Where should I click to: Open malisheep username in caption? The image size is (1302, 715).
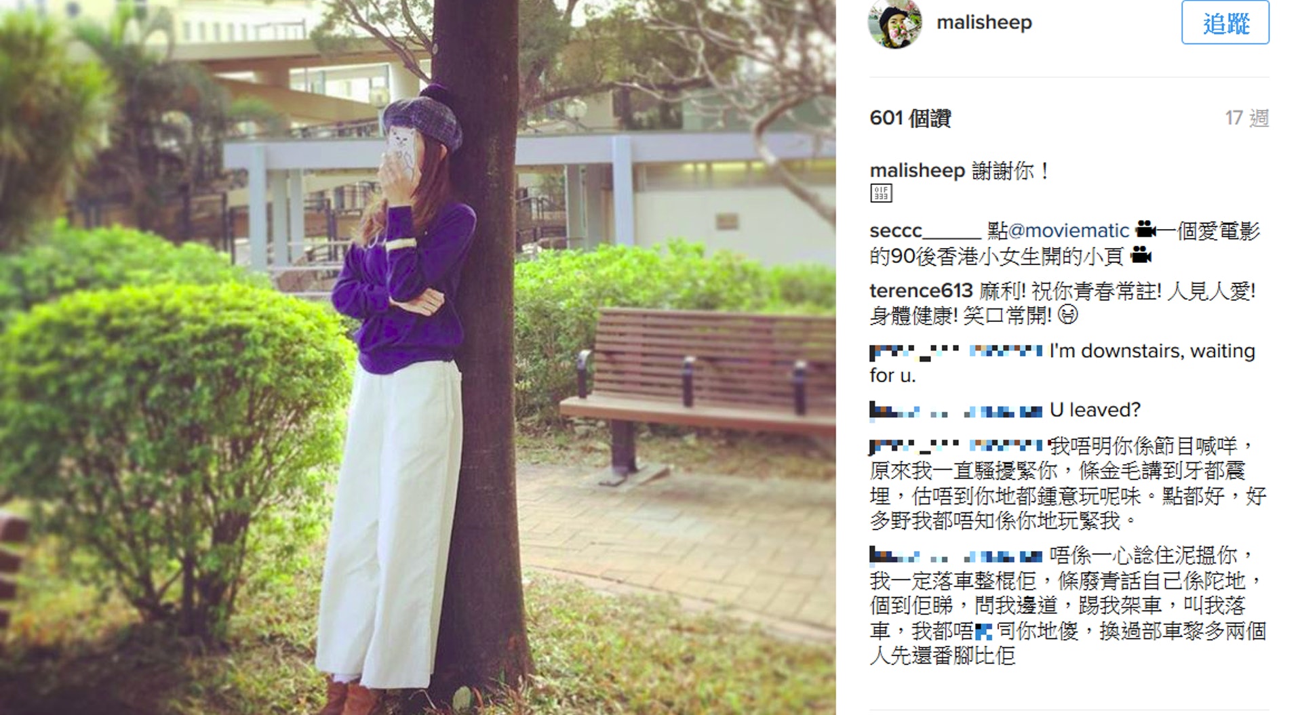point(917,171)
